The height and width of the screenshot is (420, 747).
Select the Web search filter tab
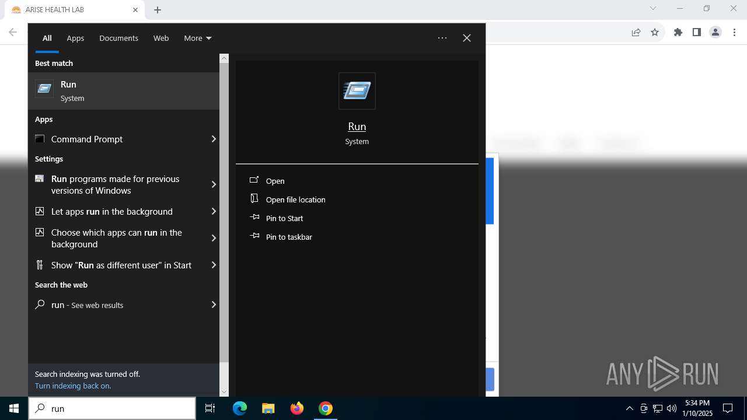click(161, 38)
